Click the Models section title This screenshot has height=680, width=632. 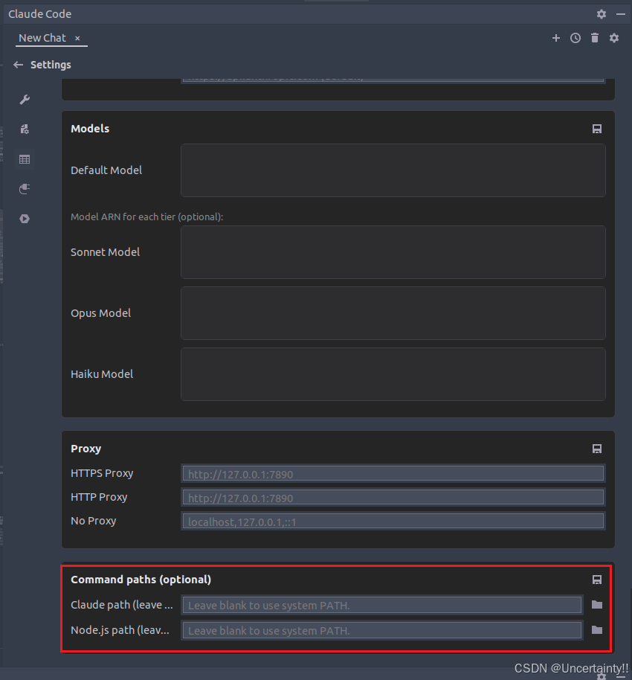[x=90, y=129]
